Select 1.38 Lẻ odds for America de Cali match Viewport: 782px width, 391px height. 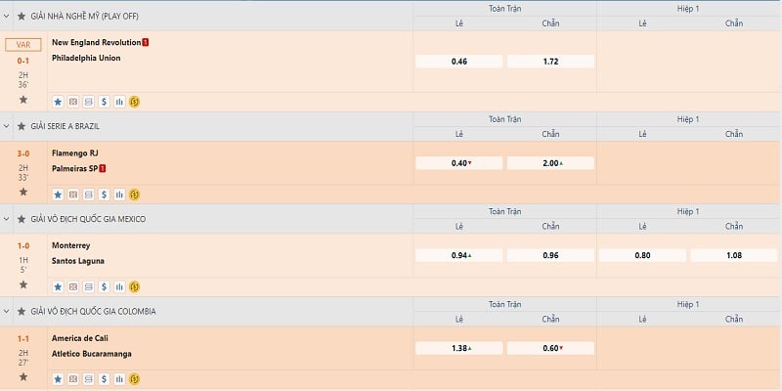[459, 348]
